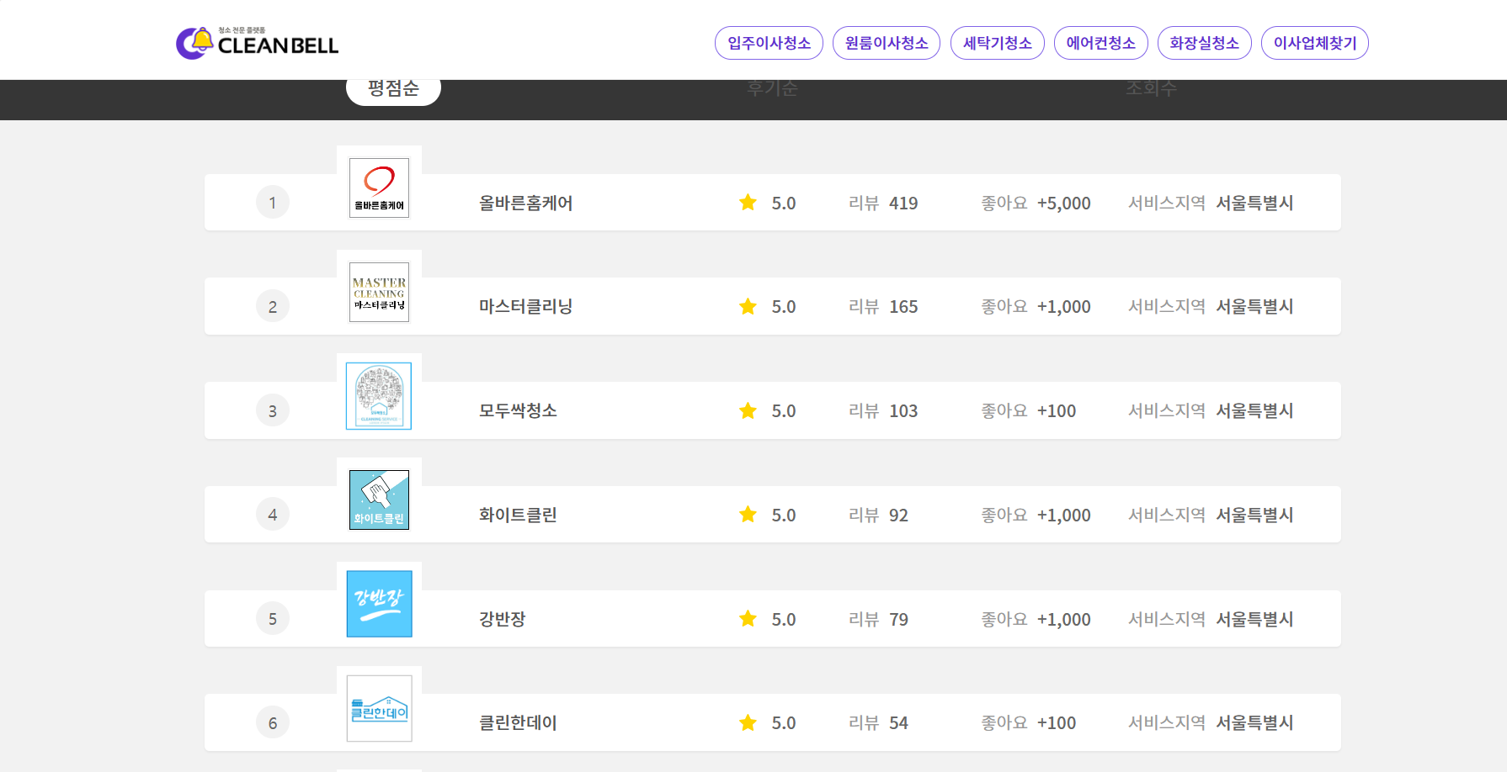Click the star rating icon next to 올바른홈케어
The width and height of the screenshot is (1507, 772).
748,202
